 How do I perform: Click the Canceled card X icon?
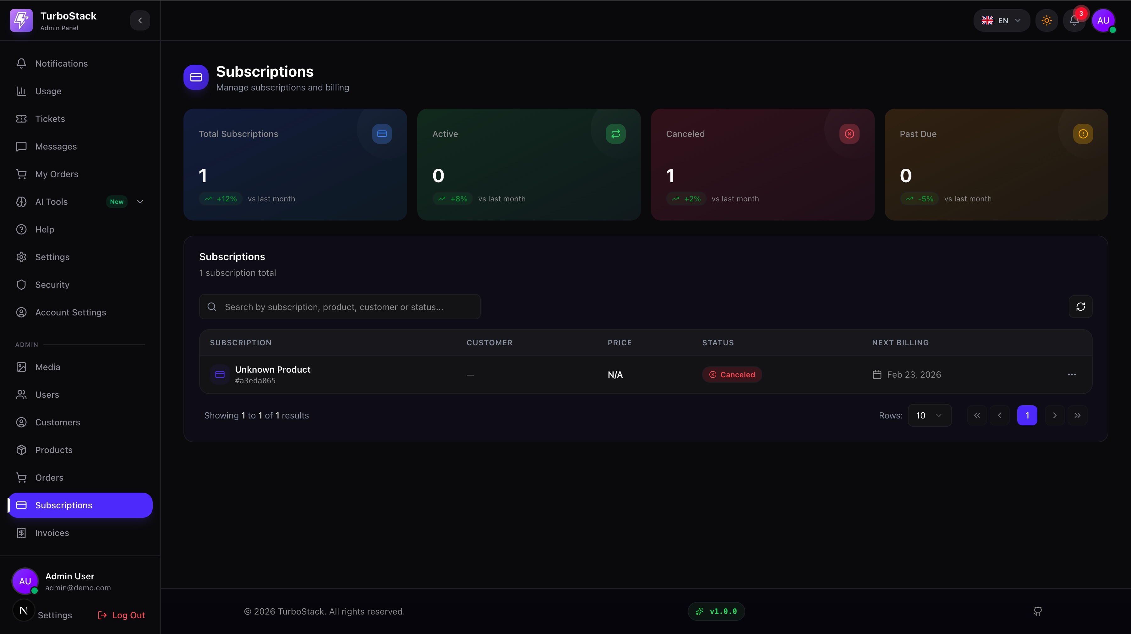pos(849,134)
